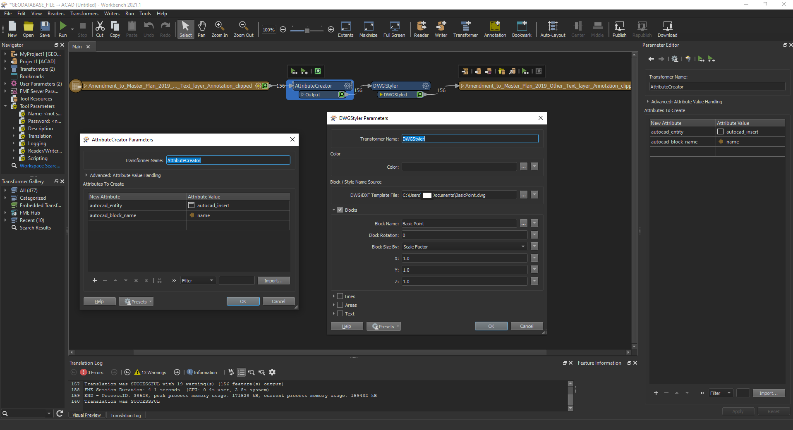Click the Cut scissors toolbar icon
The image size is (793, 430).
coord(100,27)
